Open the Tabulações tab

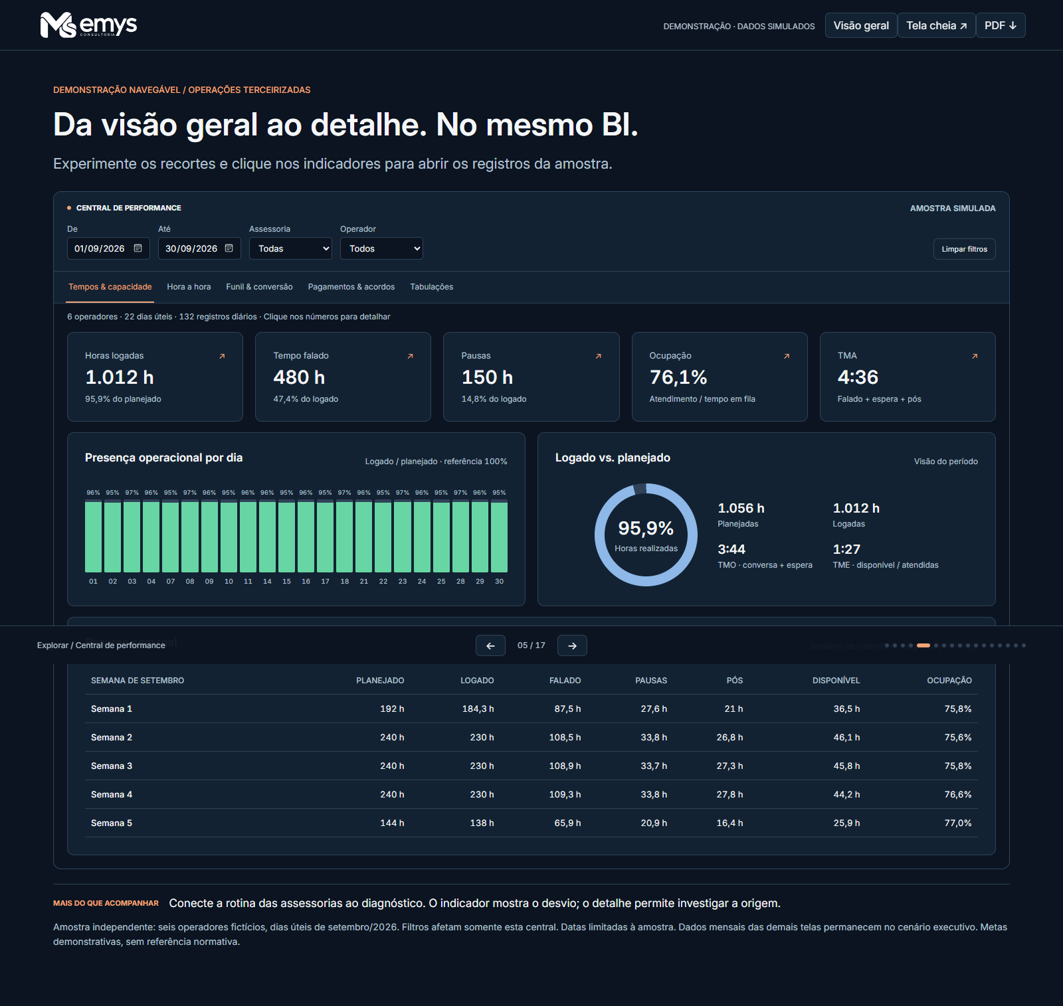coord(432,287)
